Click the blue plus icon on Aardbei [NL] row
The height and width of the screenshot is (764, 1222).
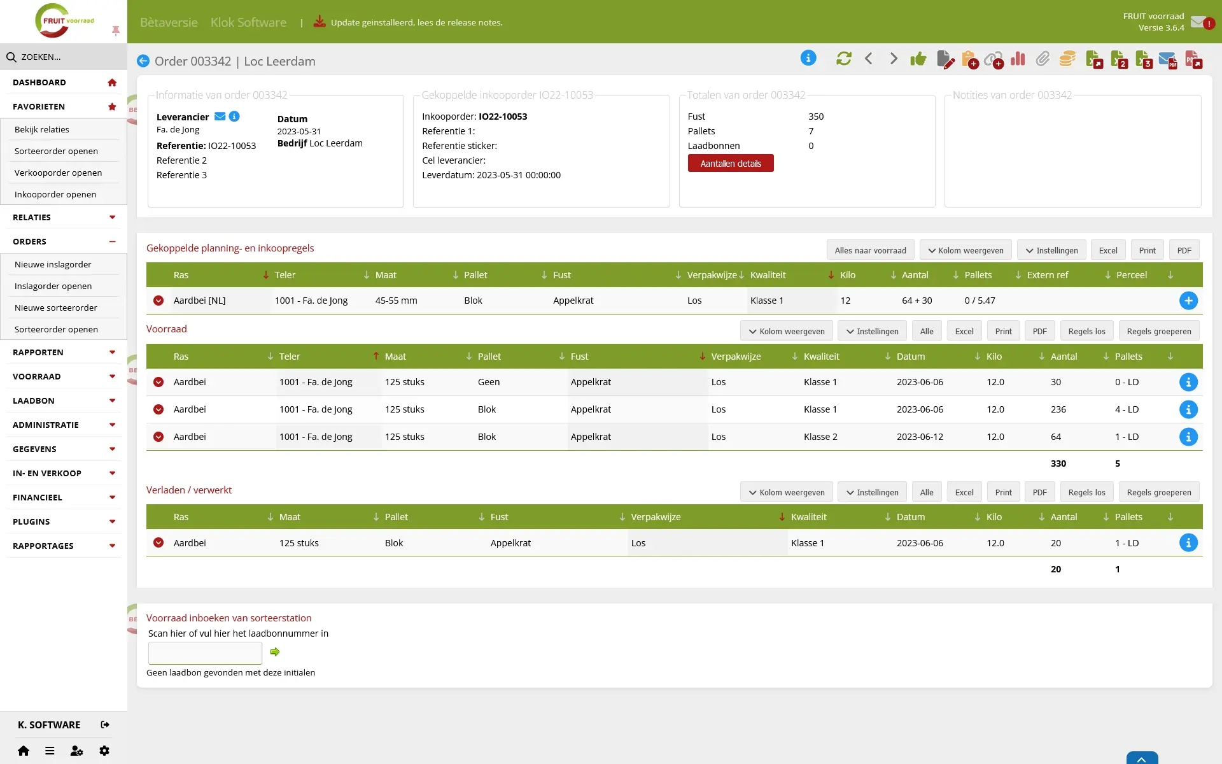pyautogui.click(x=1188, y=301)
